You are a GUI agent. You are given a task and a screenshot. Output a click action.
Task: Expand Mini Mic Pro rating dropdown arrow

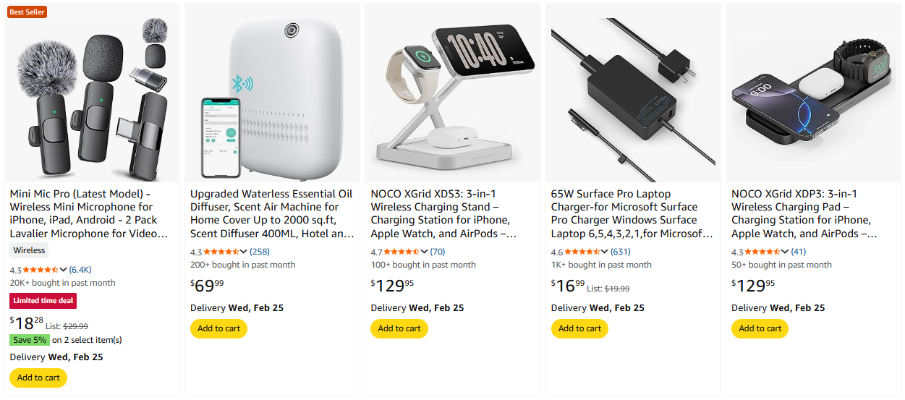coord(64,270)
